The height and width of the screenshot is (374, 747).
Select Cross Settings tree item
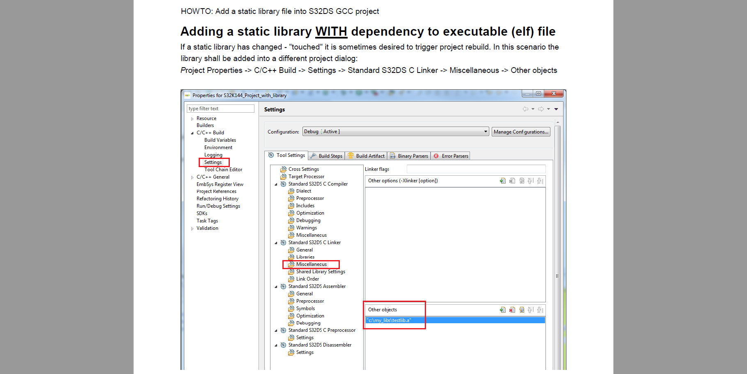(304, 169)
